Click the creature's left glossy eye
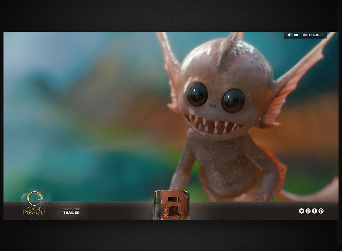Viewport: 342px width, 251px height. [x=197, y=95]
